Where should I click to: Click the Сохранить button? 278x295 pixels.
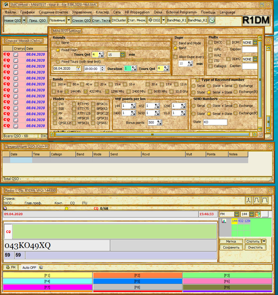point(231,247)
